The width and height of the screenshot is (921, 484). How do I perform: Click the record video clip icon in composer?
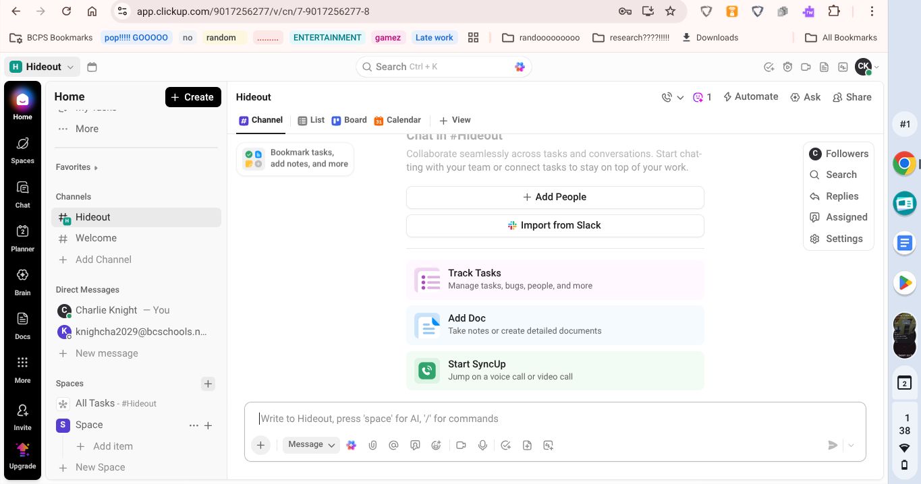(461, 445)
